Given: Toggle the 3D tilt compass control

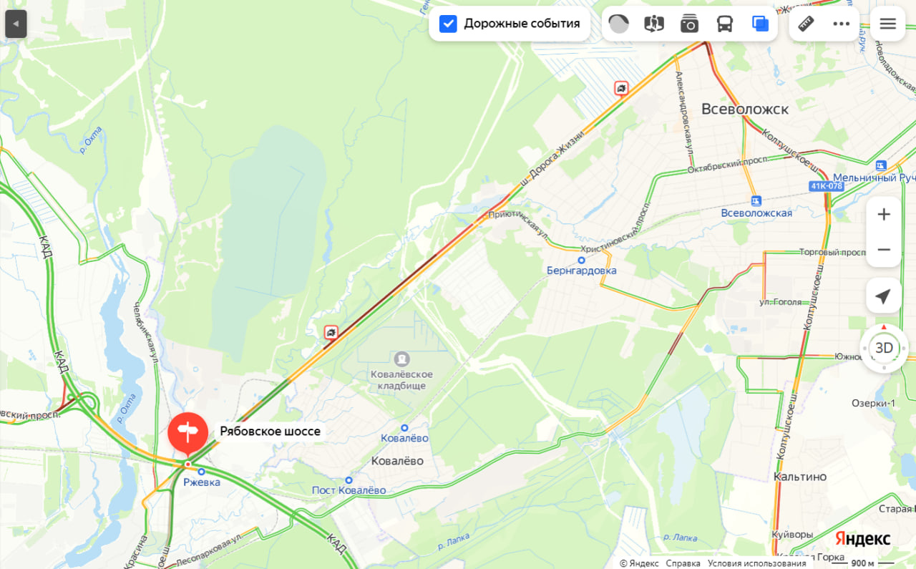Looking at the screenshot, I should pyautogui.click(x=885, y=348).
